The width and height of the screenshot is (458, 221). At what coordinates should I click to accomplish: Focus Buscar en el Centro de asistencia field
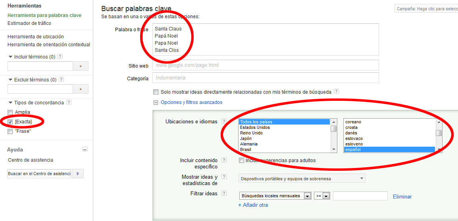[x=39, y=174]
